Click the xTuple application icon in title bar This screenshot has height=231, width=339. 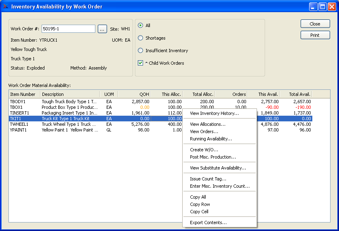[6, 6]
